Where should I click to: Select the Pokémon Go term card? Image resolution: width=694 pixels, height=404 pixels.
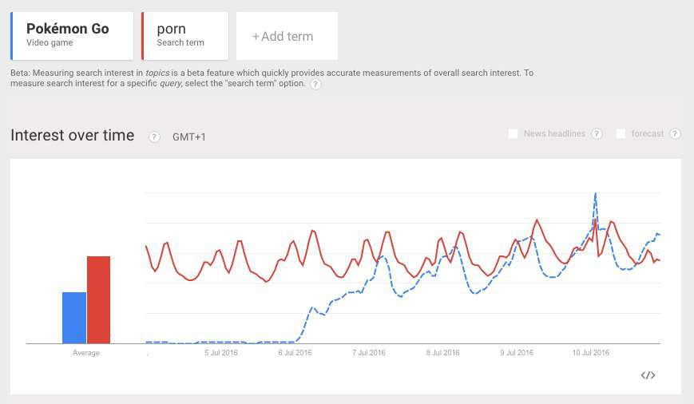72,36
